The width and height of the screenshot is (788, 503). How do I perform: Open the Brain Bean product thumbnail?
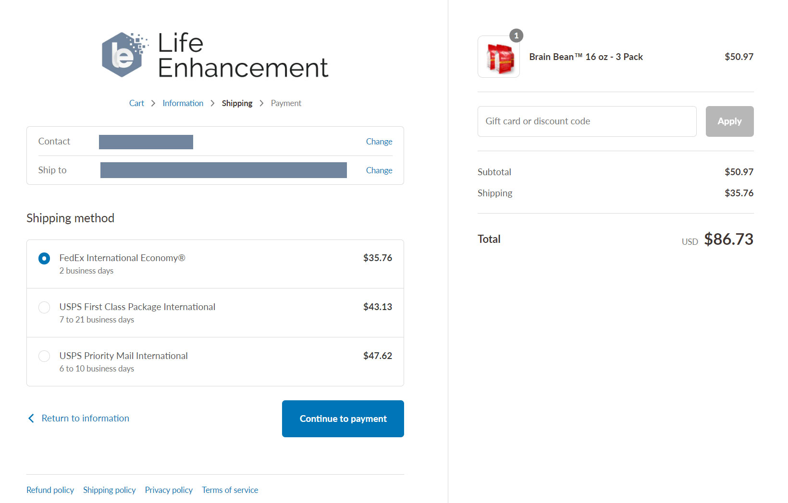click(x=498, y=57)
